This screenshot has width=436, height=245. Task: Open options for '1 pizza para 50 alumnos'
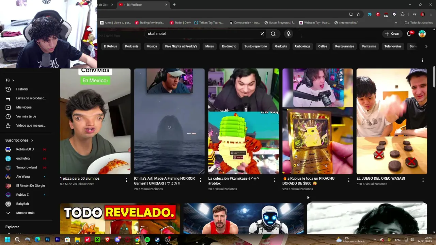[x=126, y=180]
